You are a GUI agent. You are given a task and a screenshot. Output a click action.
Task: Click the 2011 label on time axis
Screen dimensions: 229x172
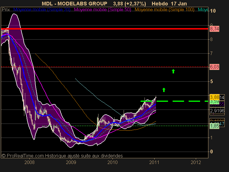click(154, 162)
